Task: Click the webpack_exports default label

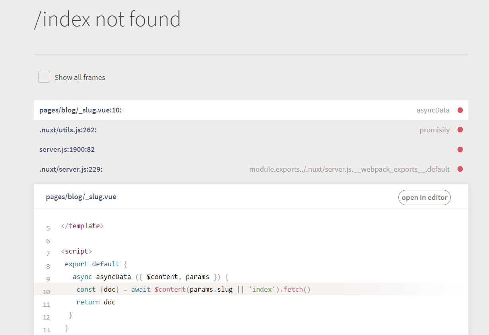Action: coord(349,169)
